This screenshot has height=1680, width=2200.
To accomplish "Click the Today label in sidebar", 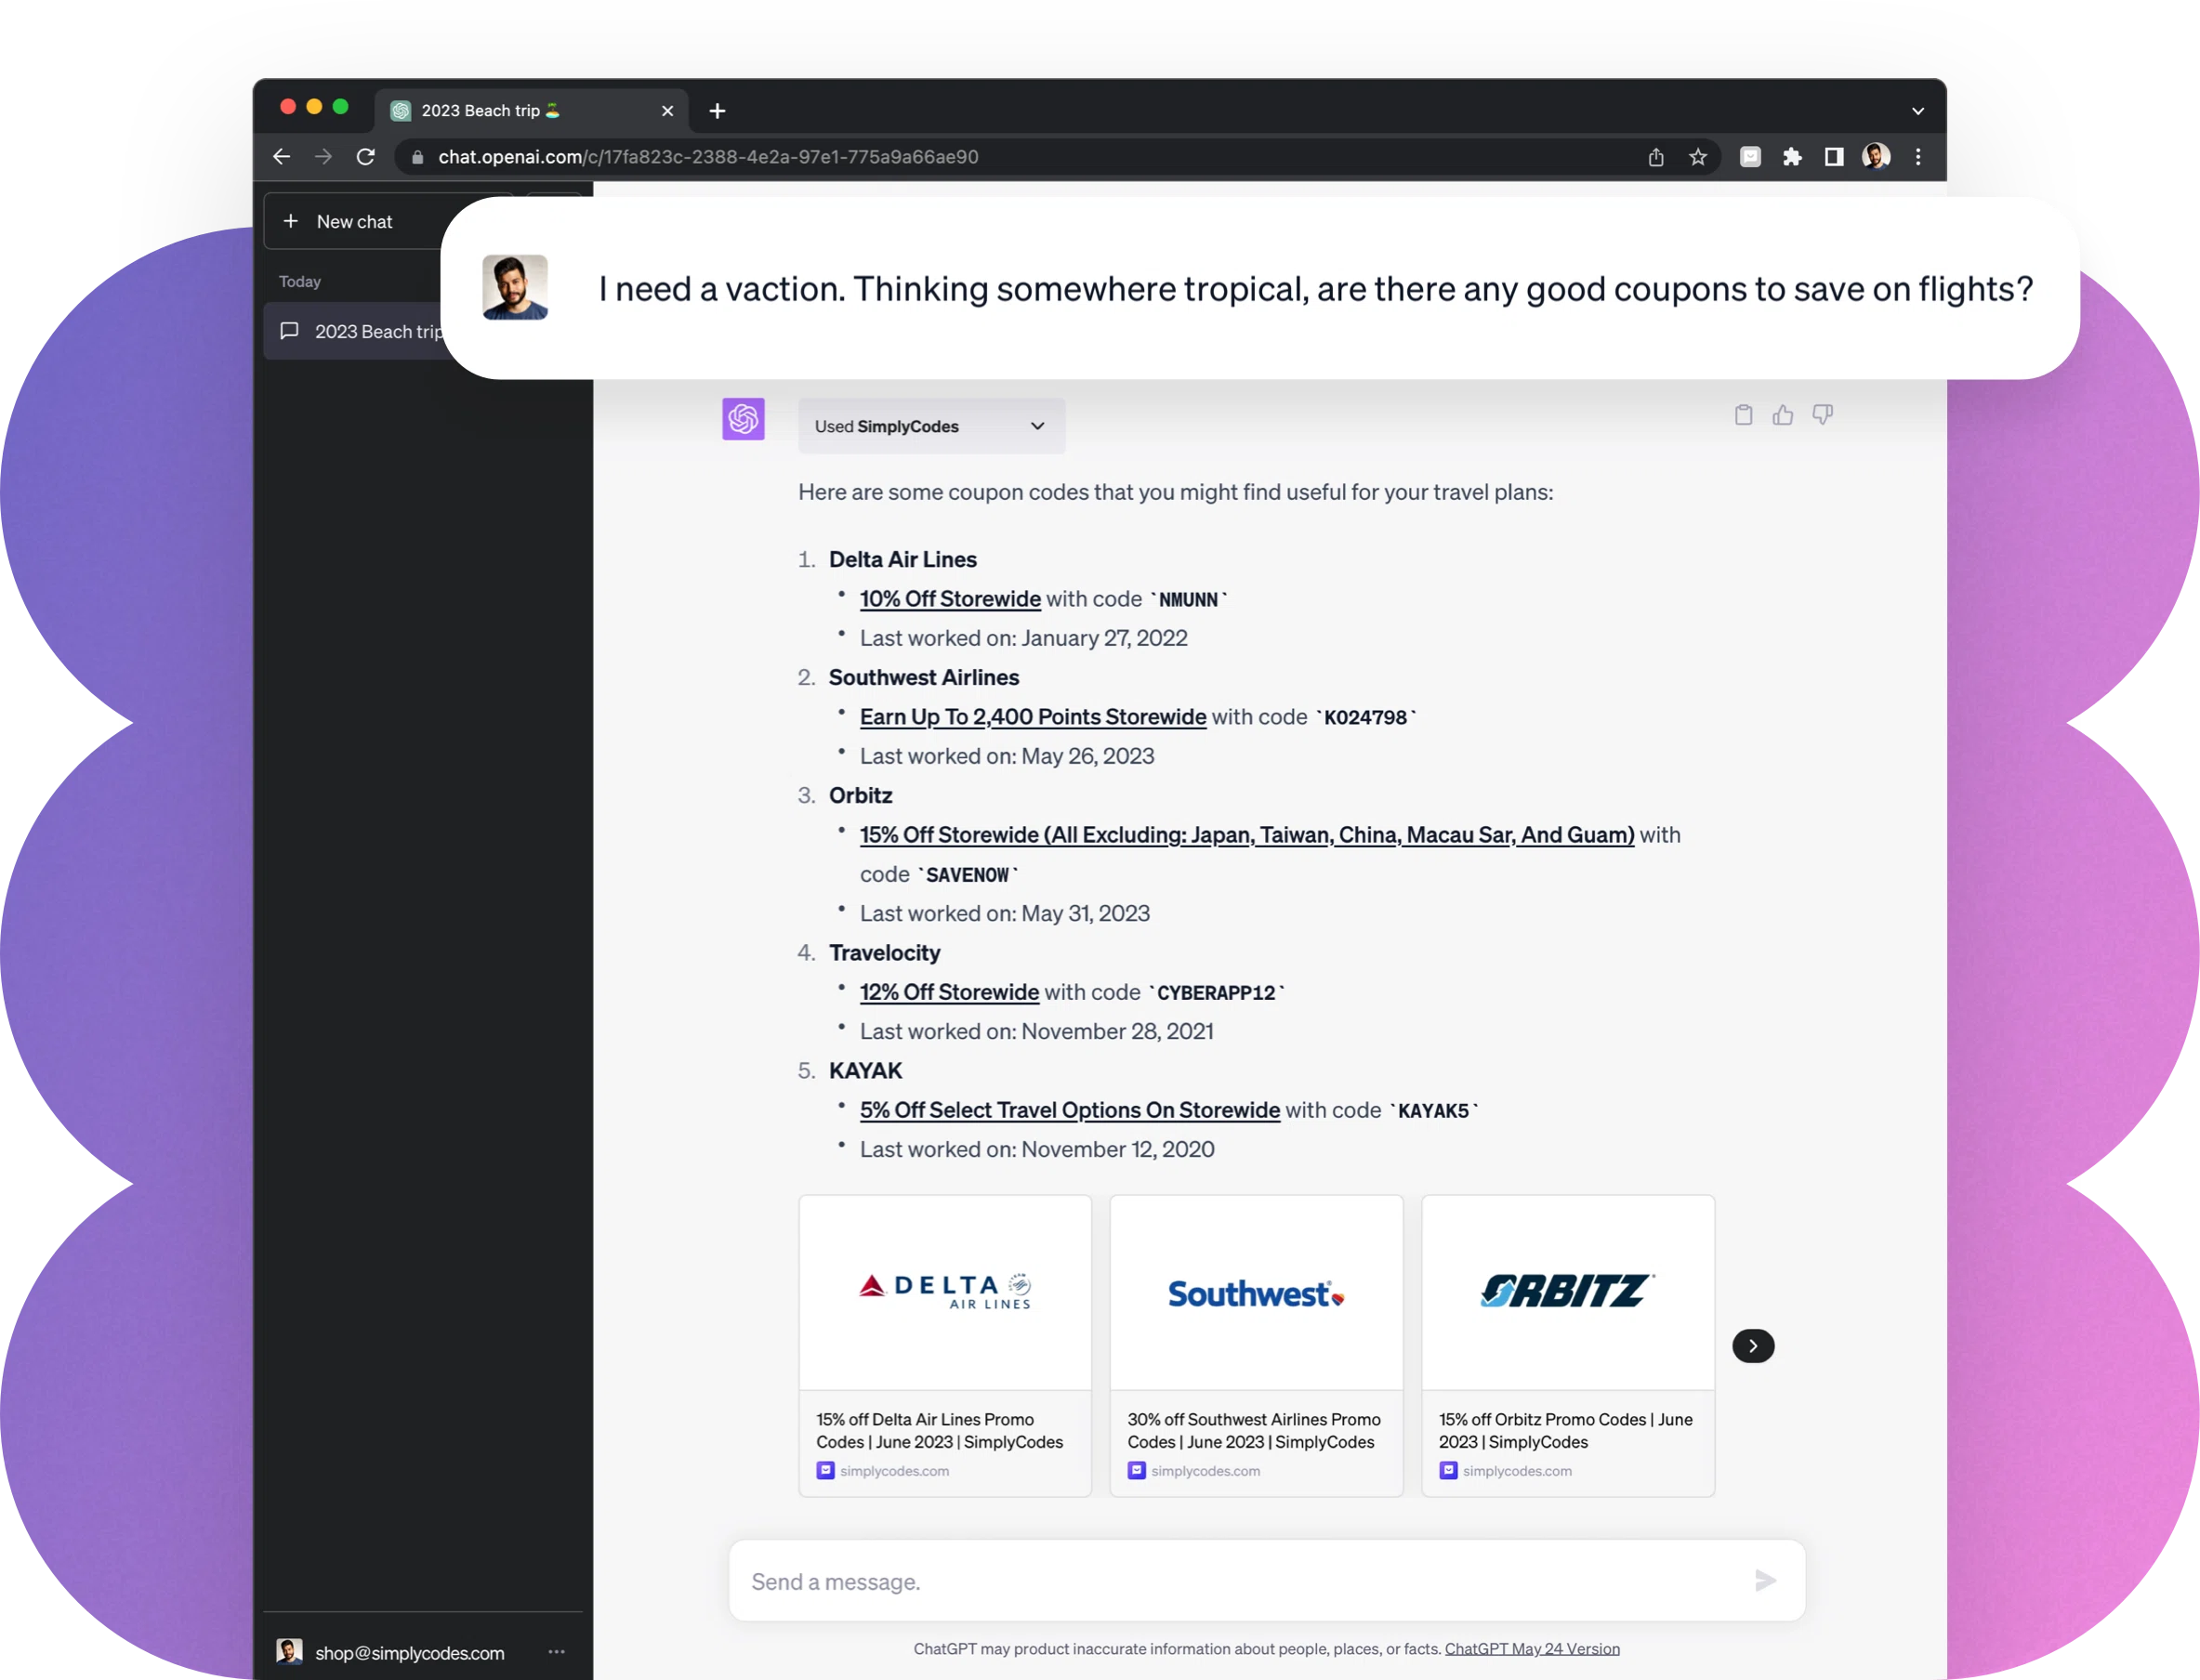I will coord(300,282).
